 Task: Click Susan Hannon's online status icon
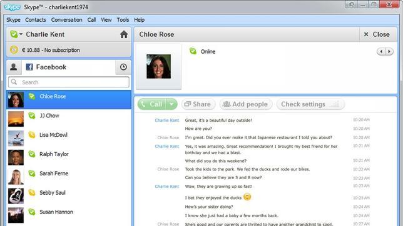coord(32,212)
